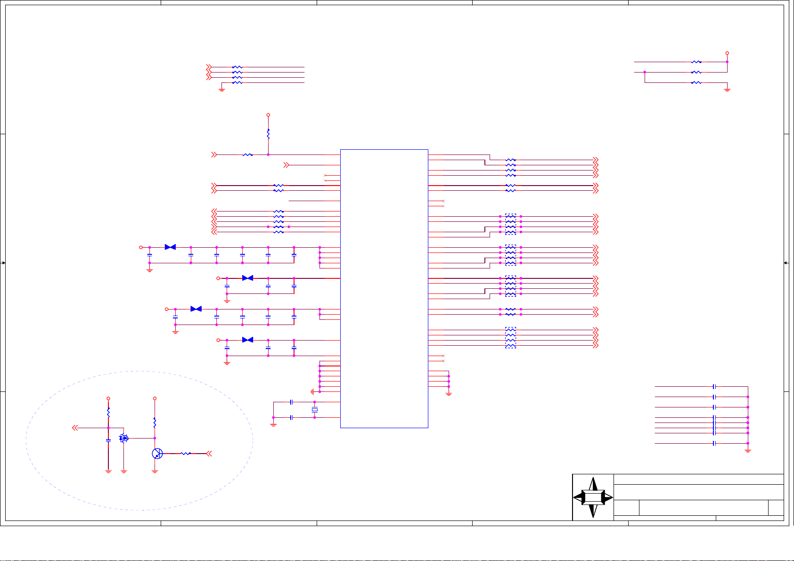Screen dimensions: 794x561
Task: Select the ground symbol under the top-left resistor group
Action: coord(221,89)
